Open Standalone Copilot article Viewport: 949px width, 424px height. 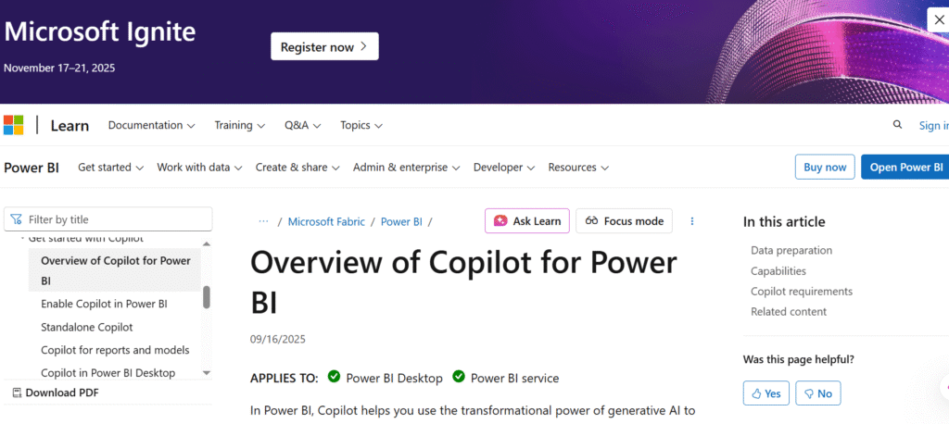coord(86,327)
